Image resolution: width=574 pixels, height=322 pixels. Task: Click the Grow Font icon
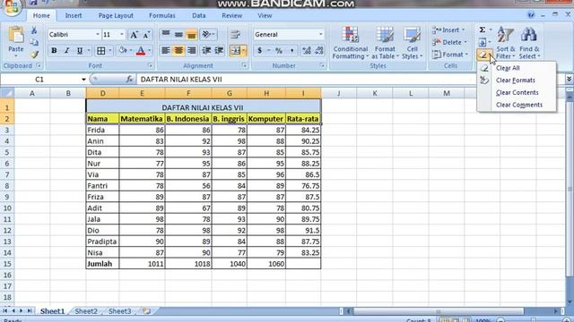coord(134,35)
